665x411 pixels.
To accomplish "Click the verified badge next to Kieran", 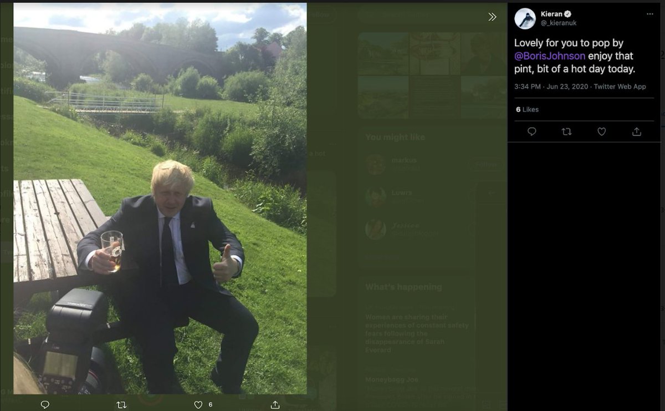I will click(x=568, y=14).
